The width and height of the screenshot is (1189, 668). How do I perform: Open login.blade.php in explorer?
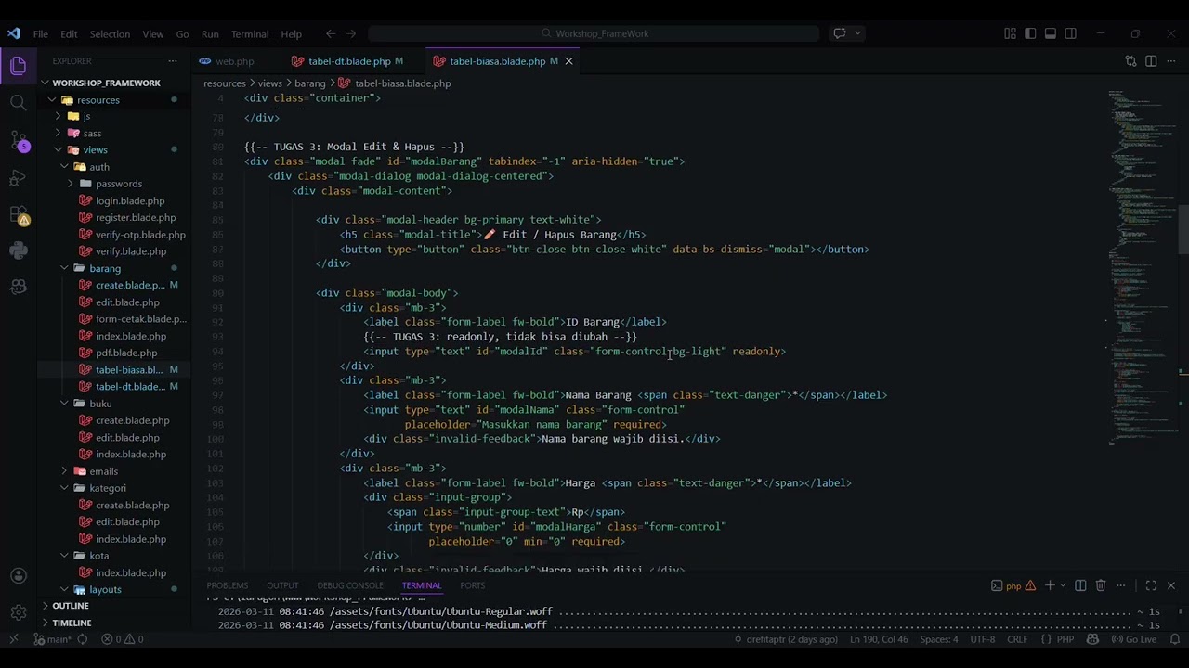pyautogui.click(x=130, y=200)
